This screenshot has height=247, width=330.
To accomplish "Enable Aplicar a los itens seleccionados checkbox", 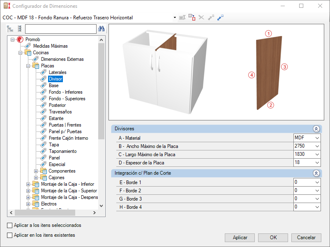I will (x=10, y=225).
